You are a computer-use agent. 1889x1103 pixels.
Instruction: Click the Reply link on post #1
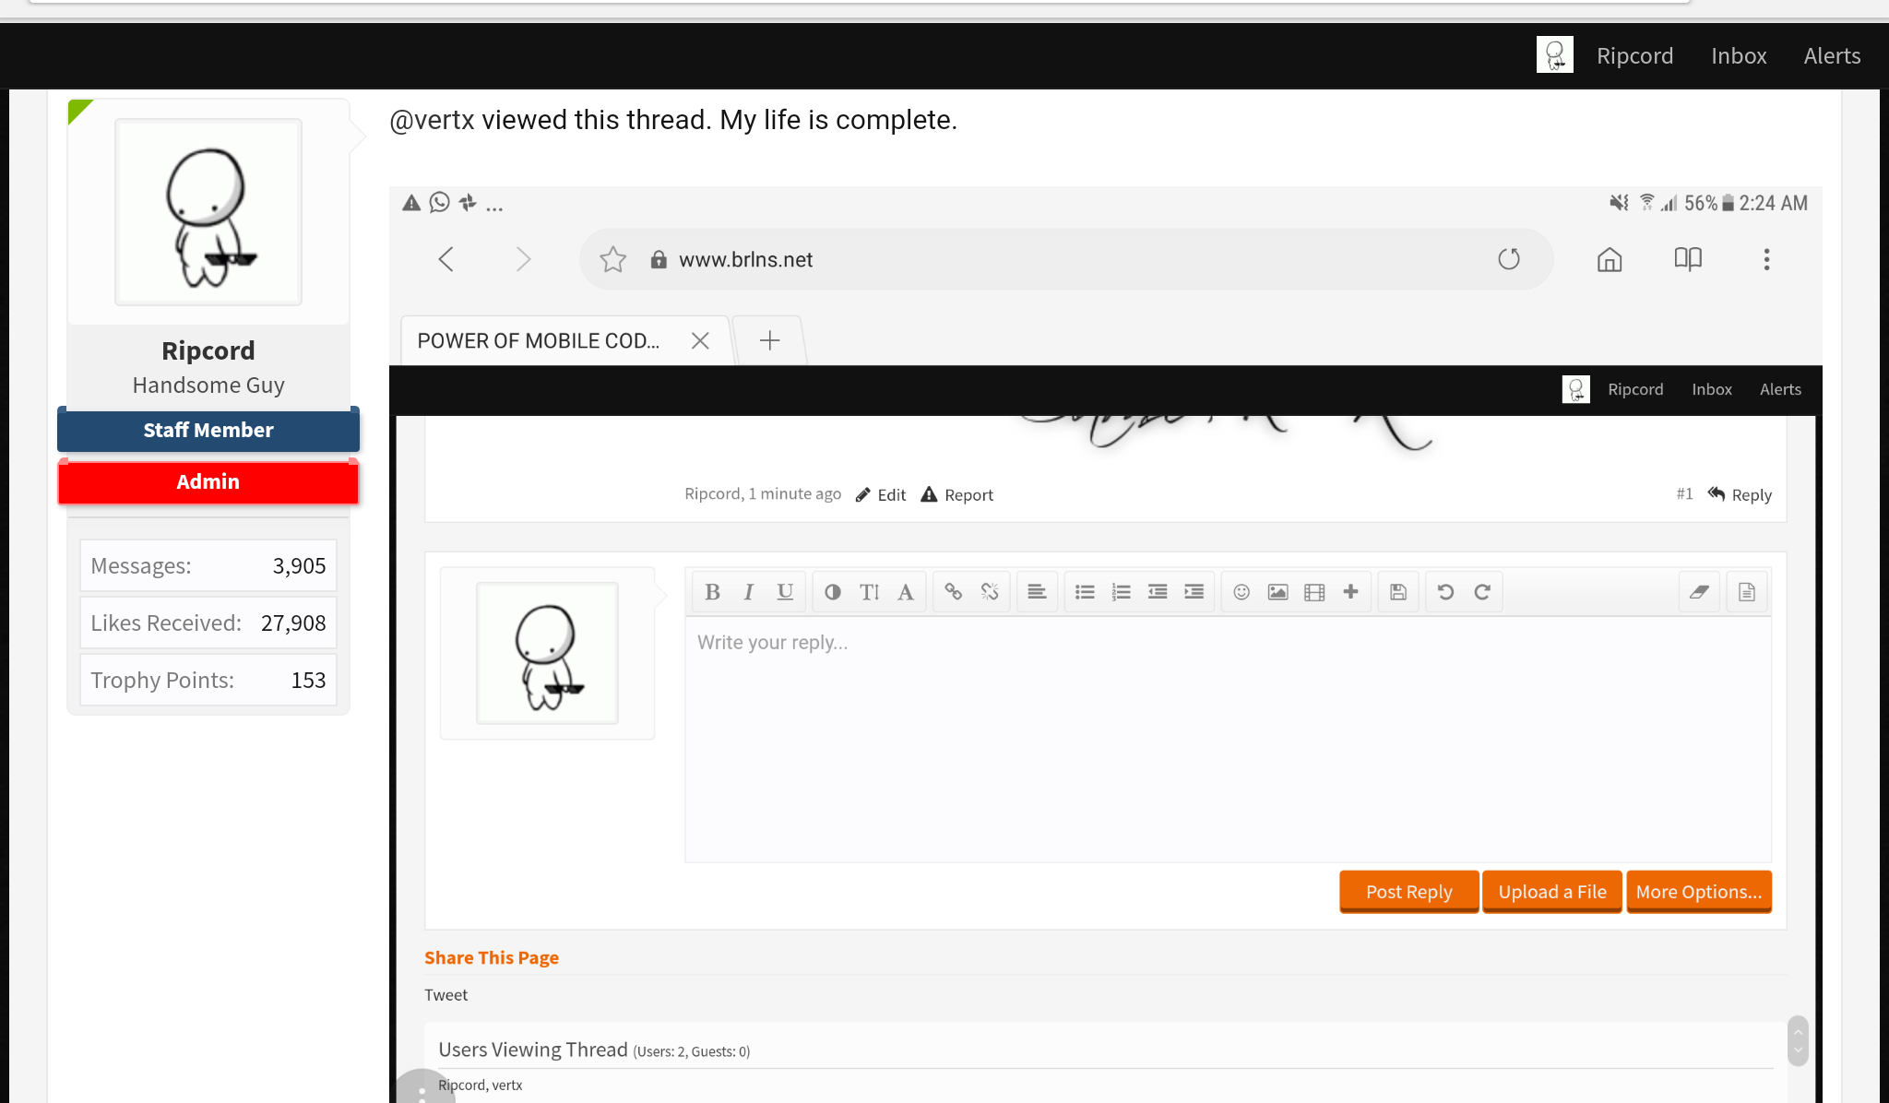point(1740,494)
